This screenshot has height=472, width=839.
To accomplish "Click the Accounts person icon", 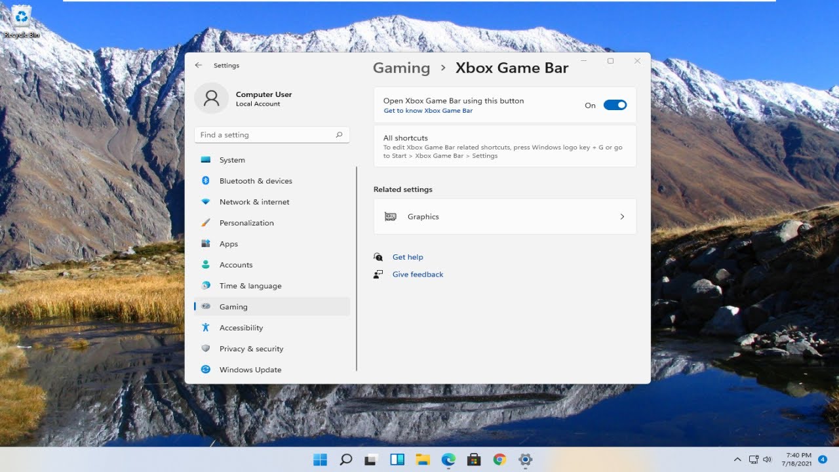I will [206, 265].
